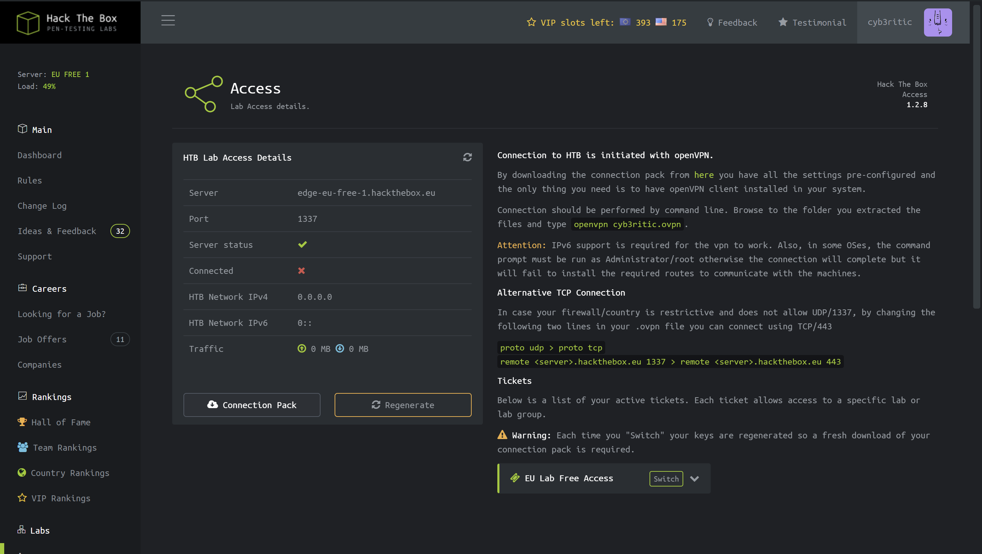Image resolution: width=982 pixels, height=554 pixels.
Task: Click the 'proto udp > proto tcp' code
Action: pyautogui.click(x=551, y=348)
